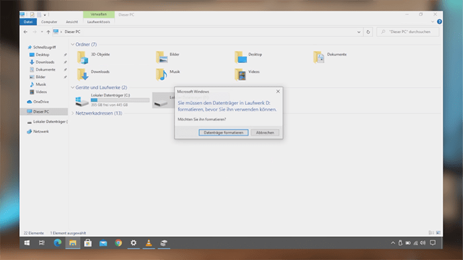
Task: Open Microsoft Edge from the taskbar
Action: 58,243
